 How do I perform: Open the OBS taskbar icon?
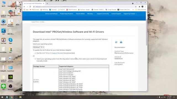tap(16, 97)
